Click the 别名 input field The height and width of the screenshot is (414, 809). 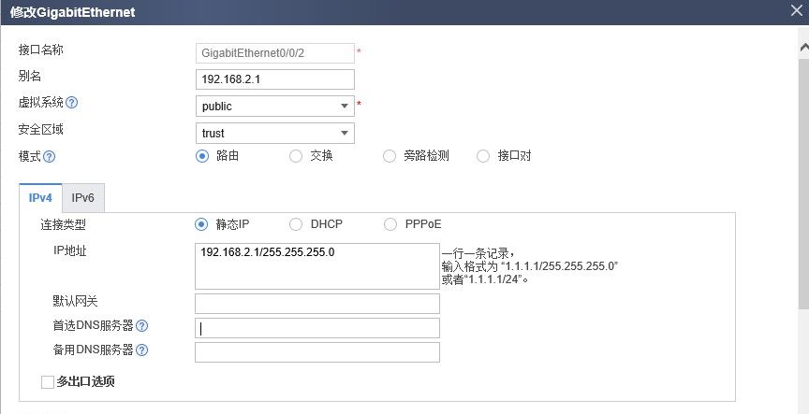tap(274, 79)
